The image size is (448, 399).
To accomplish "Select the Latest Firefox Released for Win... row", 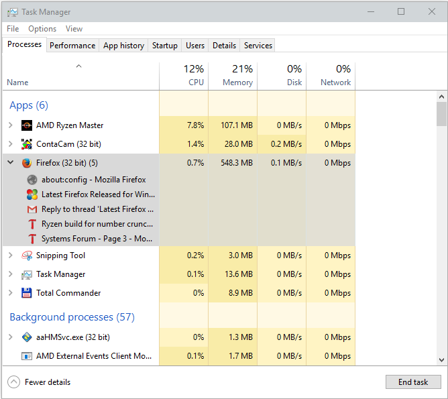I will pyautogui.click(x=179, y=194).
